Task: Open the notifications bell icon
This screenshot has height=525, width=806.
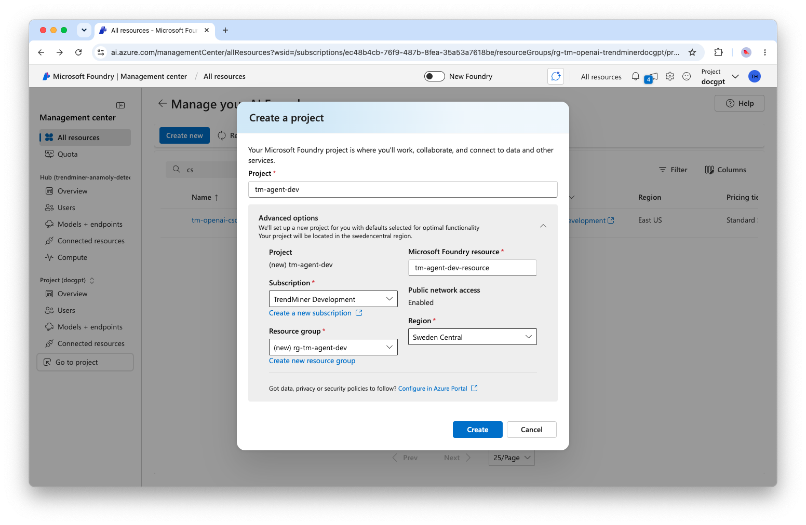Action: coord(635,76)
